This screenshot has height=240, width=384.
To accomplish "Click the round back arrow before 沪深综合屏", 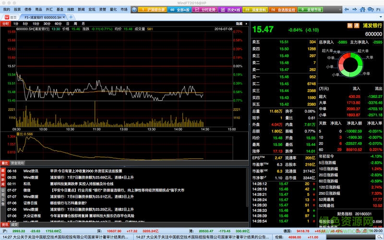I will pos(134,10).
